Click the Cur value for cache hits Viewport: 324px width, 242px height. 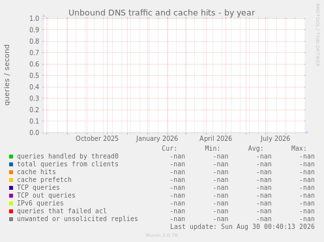177,172
